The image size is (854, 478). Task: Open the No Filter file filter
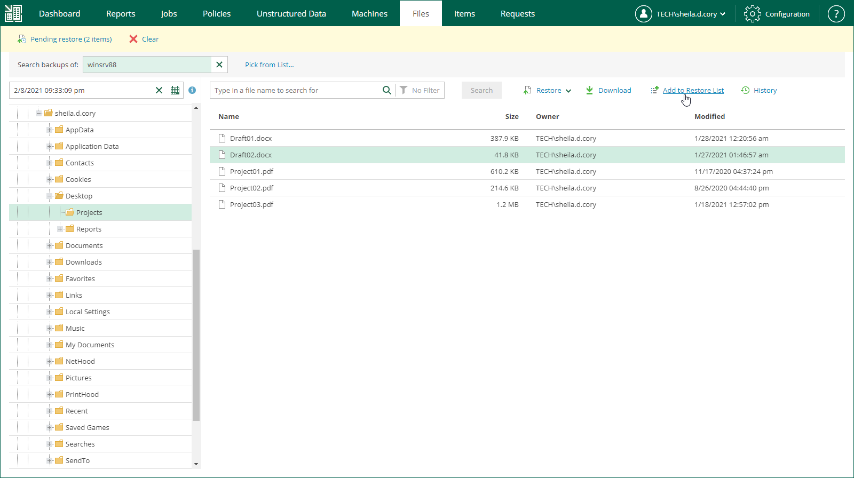point(420,90)
